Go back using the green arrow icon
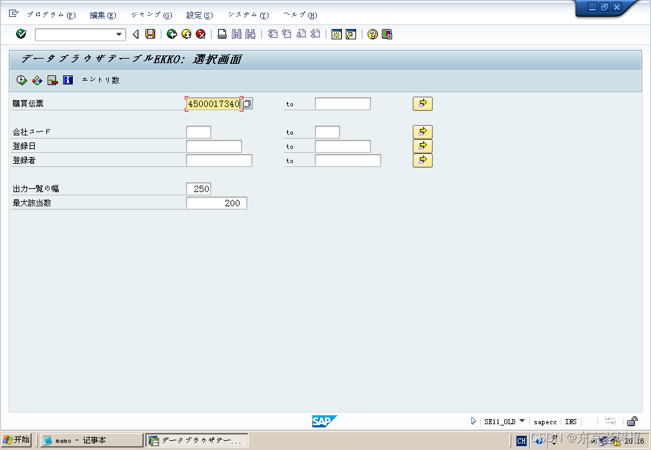The height and width of the screenshot is (450, 651). [171, 34]
